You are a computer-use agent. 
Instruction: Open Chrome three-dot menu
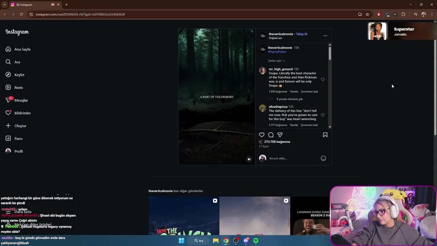click(432, 14)
